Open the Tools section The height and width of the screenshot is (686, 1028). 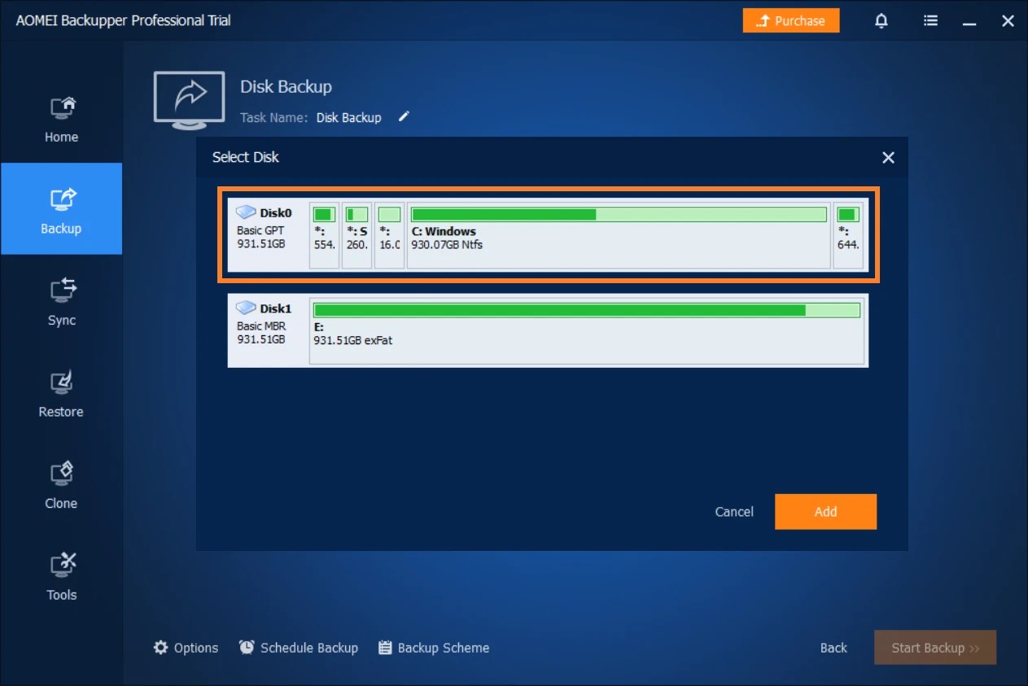pos(61,575)
